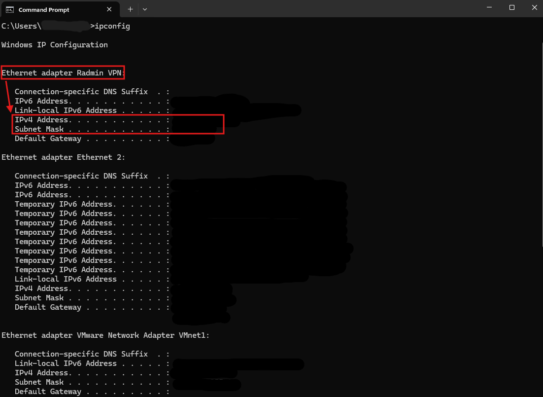Click Connection-specific DNS Suffix under Ethernet 2

(x=92, y=176)
